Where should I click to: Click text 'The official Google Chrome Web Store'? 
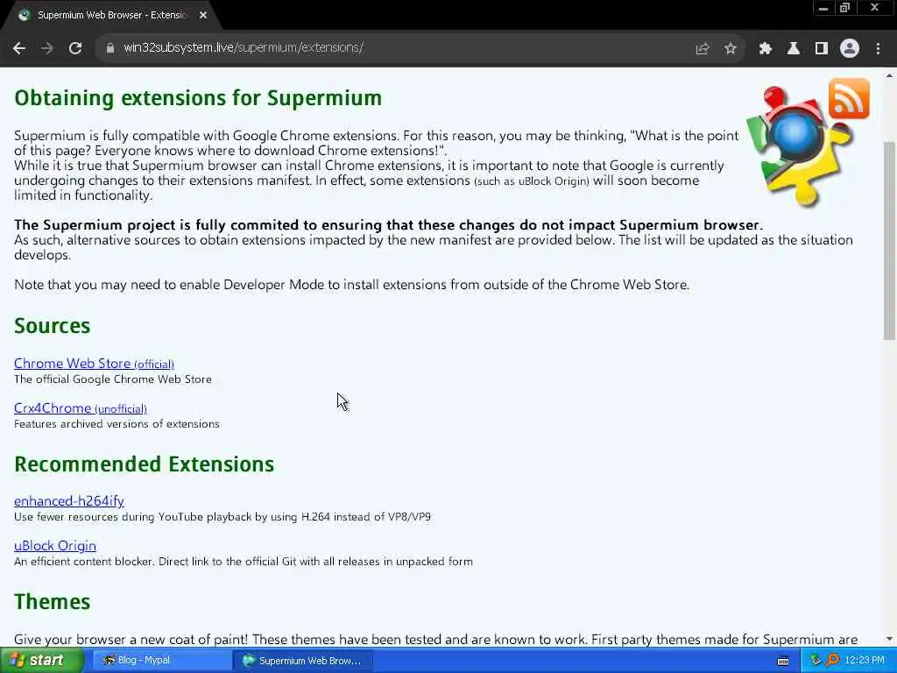coord(113,379)
